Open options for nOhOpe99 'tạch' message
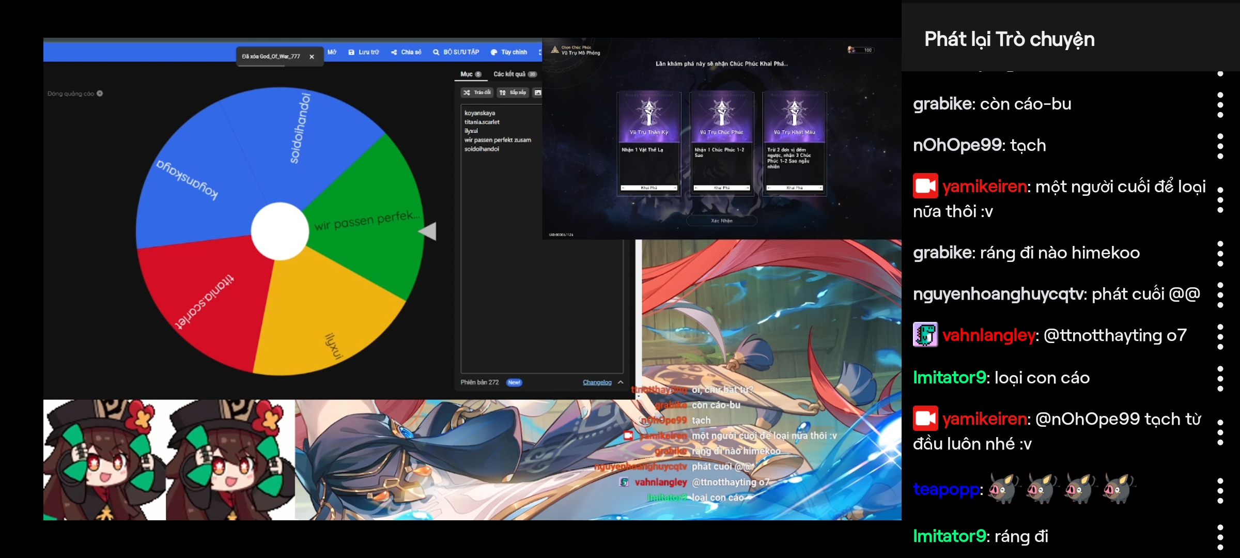Image resolution: width=1240 pixels, height=558 pixels. coord(1220,146)
